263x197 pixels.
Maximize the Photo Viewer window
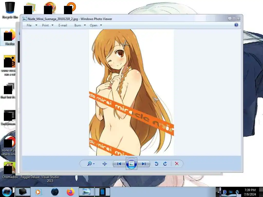coord(234,19)
